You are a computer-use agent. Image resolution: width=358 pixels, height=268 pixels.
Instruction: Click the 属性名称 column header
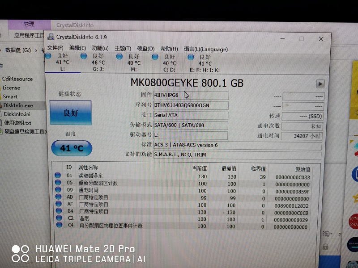(x=88, y=167)
